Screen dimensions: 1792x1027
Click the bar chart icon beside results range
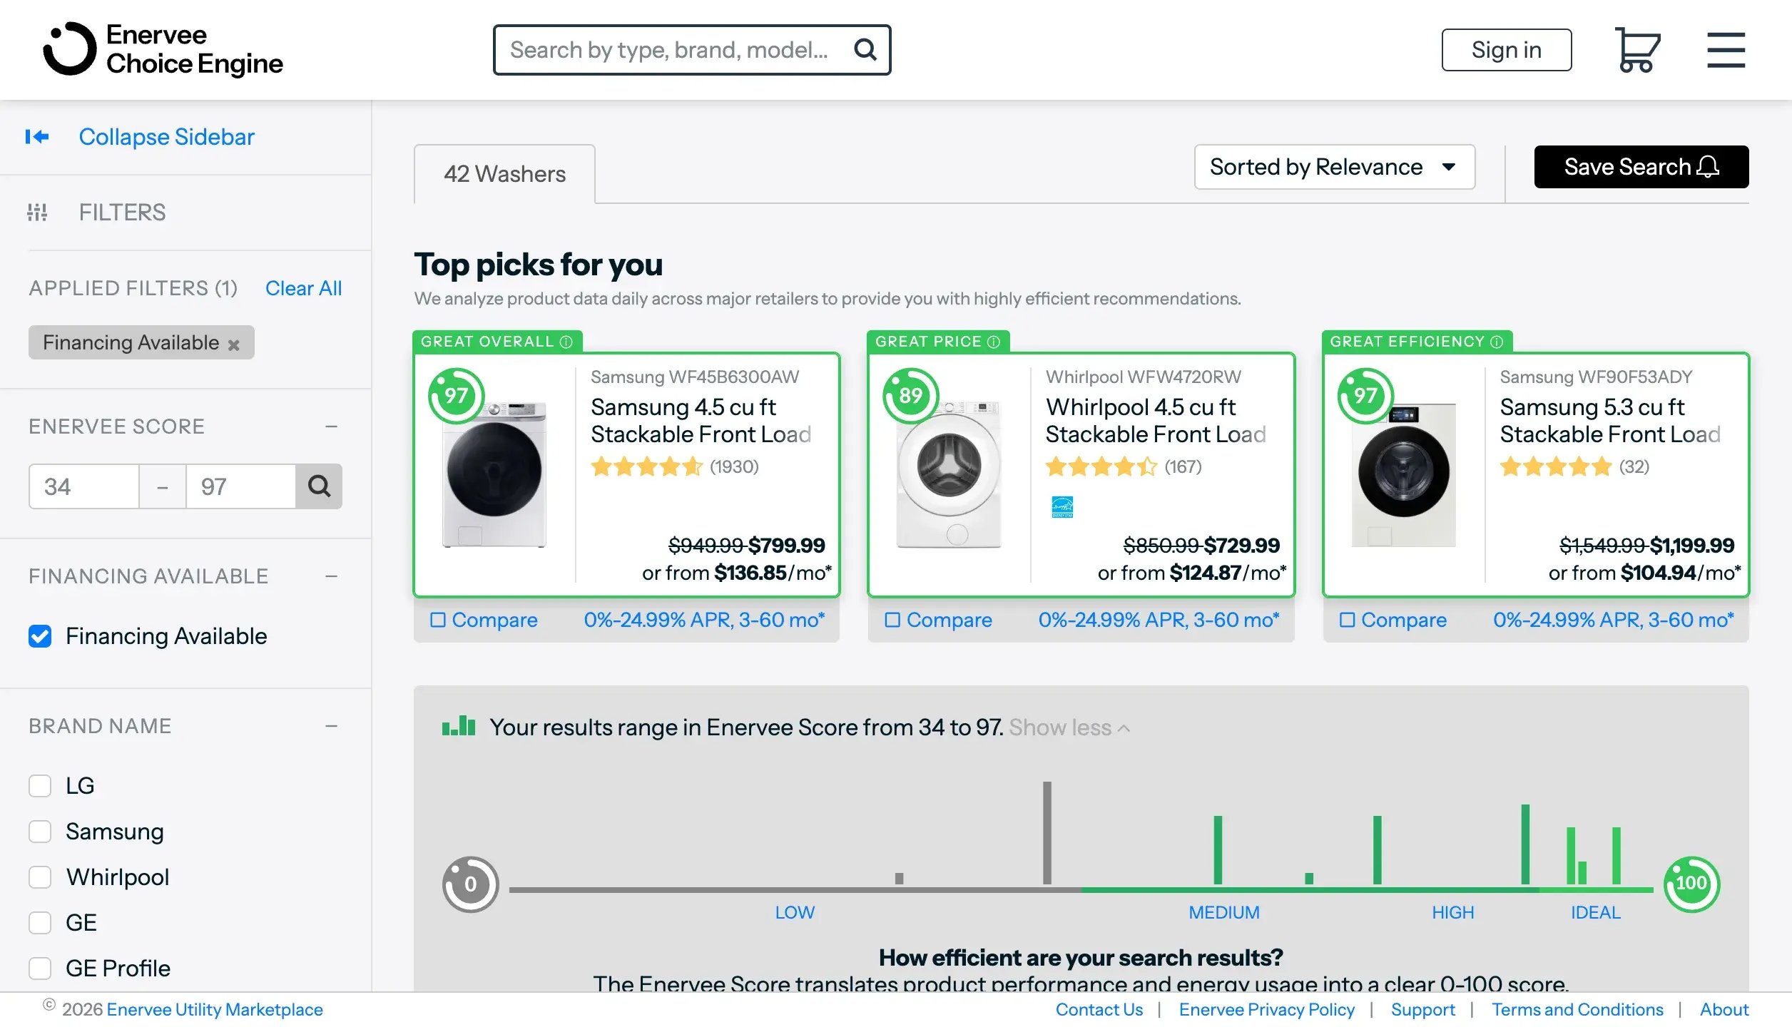(459, 726)
